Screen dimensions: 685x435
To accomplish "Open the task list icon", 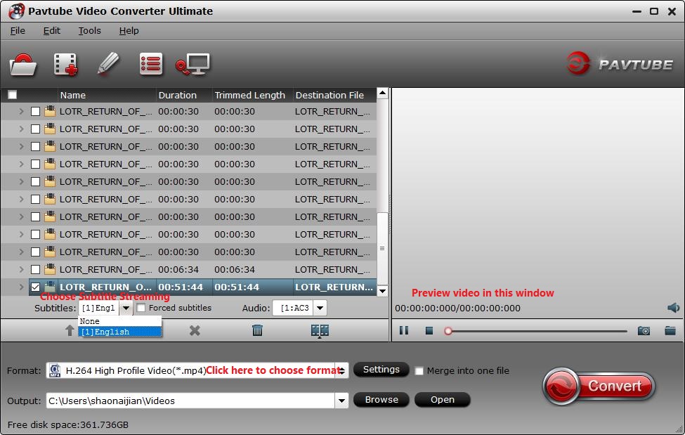I will (x=151, y=64).
